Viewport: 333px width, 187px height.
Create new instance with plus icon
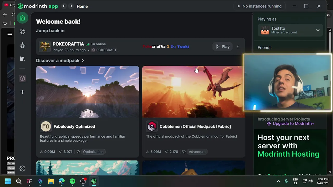pos(22,92)
